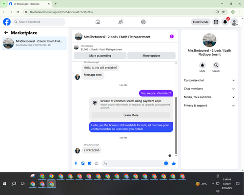
Task: Open Notifications bell with badge
Action: 225,22
